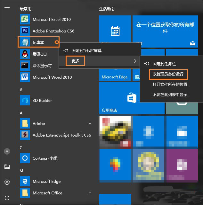Viewport: 203px width, 205px height.
Task: Launch Adobe Photoshop CS6 icon
Action: pos(25,31)
